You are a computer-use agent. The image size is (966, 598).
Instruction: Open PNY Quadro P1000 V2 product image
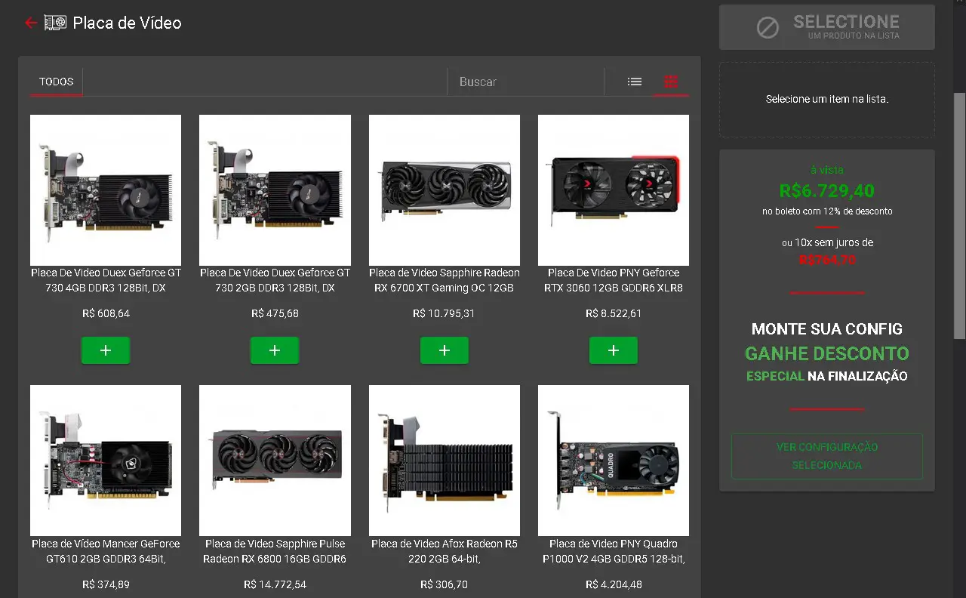[x=614, y=461]
